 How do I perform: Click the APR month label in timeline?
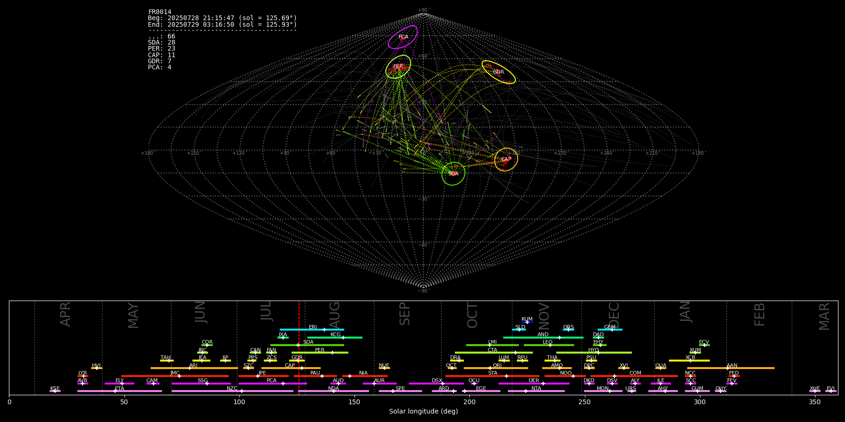(65, 314)
